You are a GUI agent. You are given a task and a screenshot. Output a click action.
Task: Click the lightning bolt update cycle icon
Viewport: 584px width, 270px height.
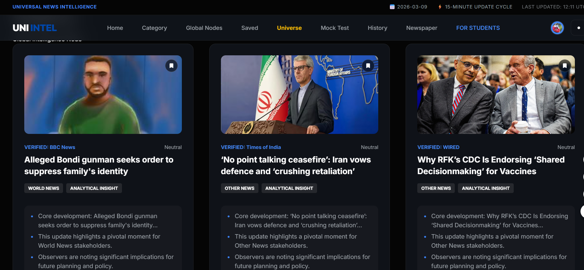tap(440, 7)
